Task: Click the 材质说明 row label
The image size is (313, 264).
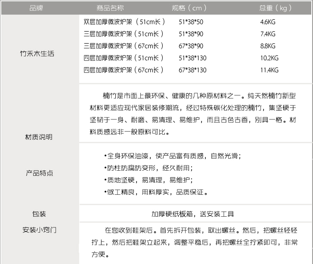Action: [39, 137]
